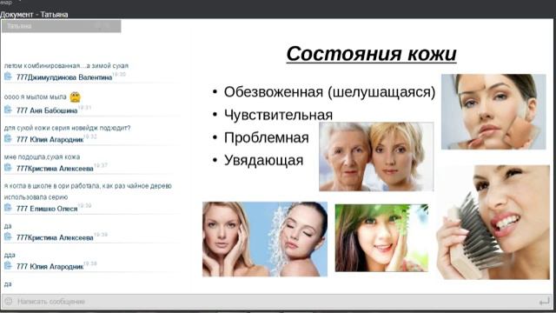The width and height of the screenshot is (556, 313).
Task: Click image of woman holding wire brush
Action: (493, 223)
